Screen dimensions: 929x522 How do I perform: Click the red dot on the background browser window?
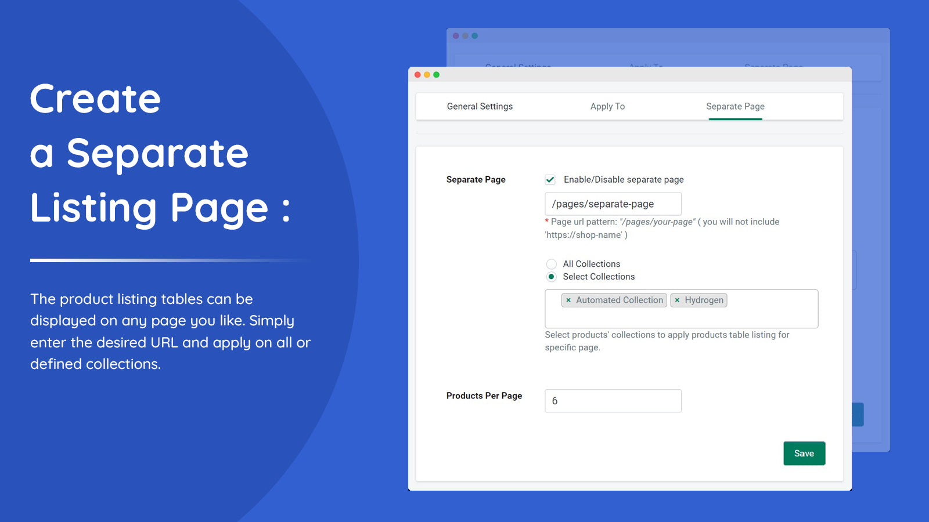[456, 35]
